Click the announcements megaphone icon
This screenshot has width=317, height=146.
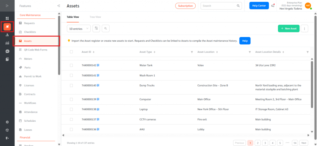pyautogui.click(x=273, y=6)
